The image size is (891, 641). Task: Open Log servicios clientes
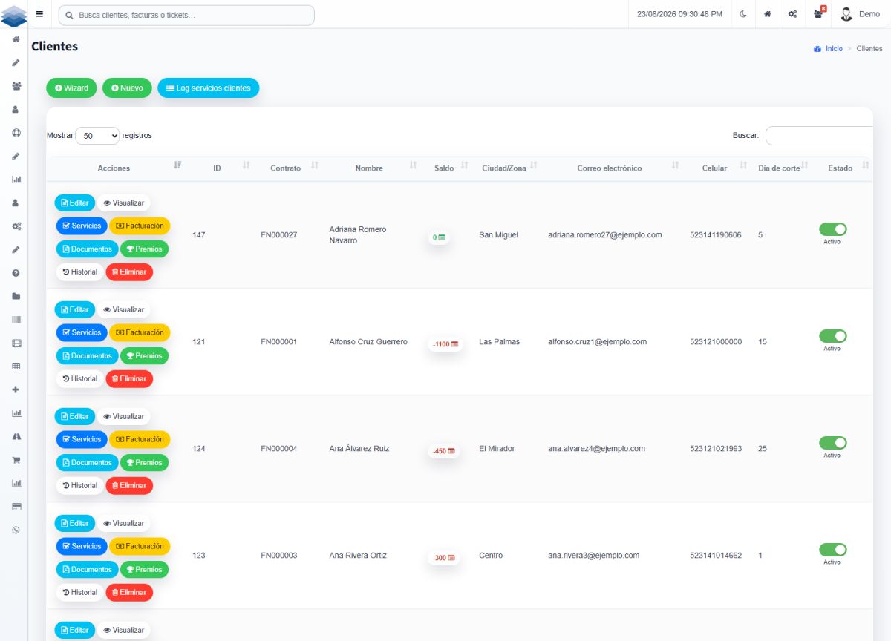(208, 88)
